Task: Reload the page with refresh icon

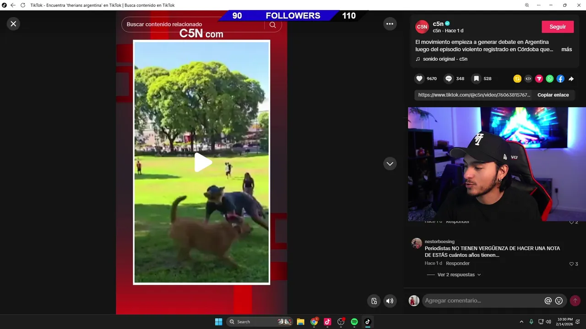Action: click(23, 5)
